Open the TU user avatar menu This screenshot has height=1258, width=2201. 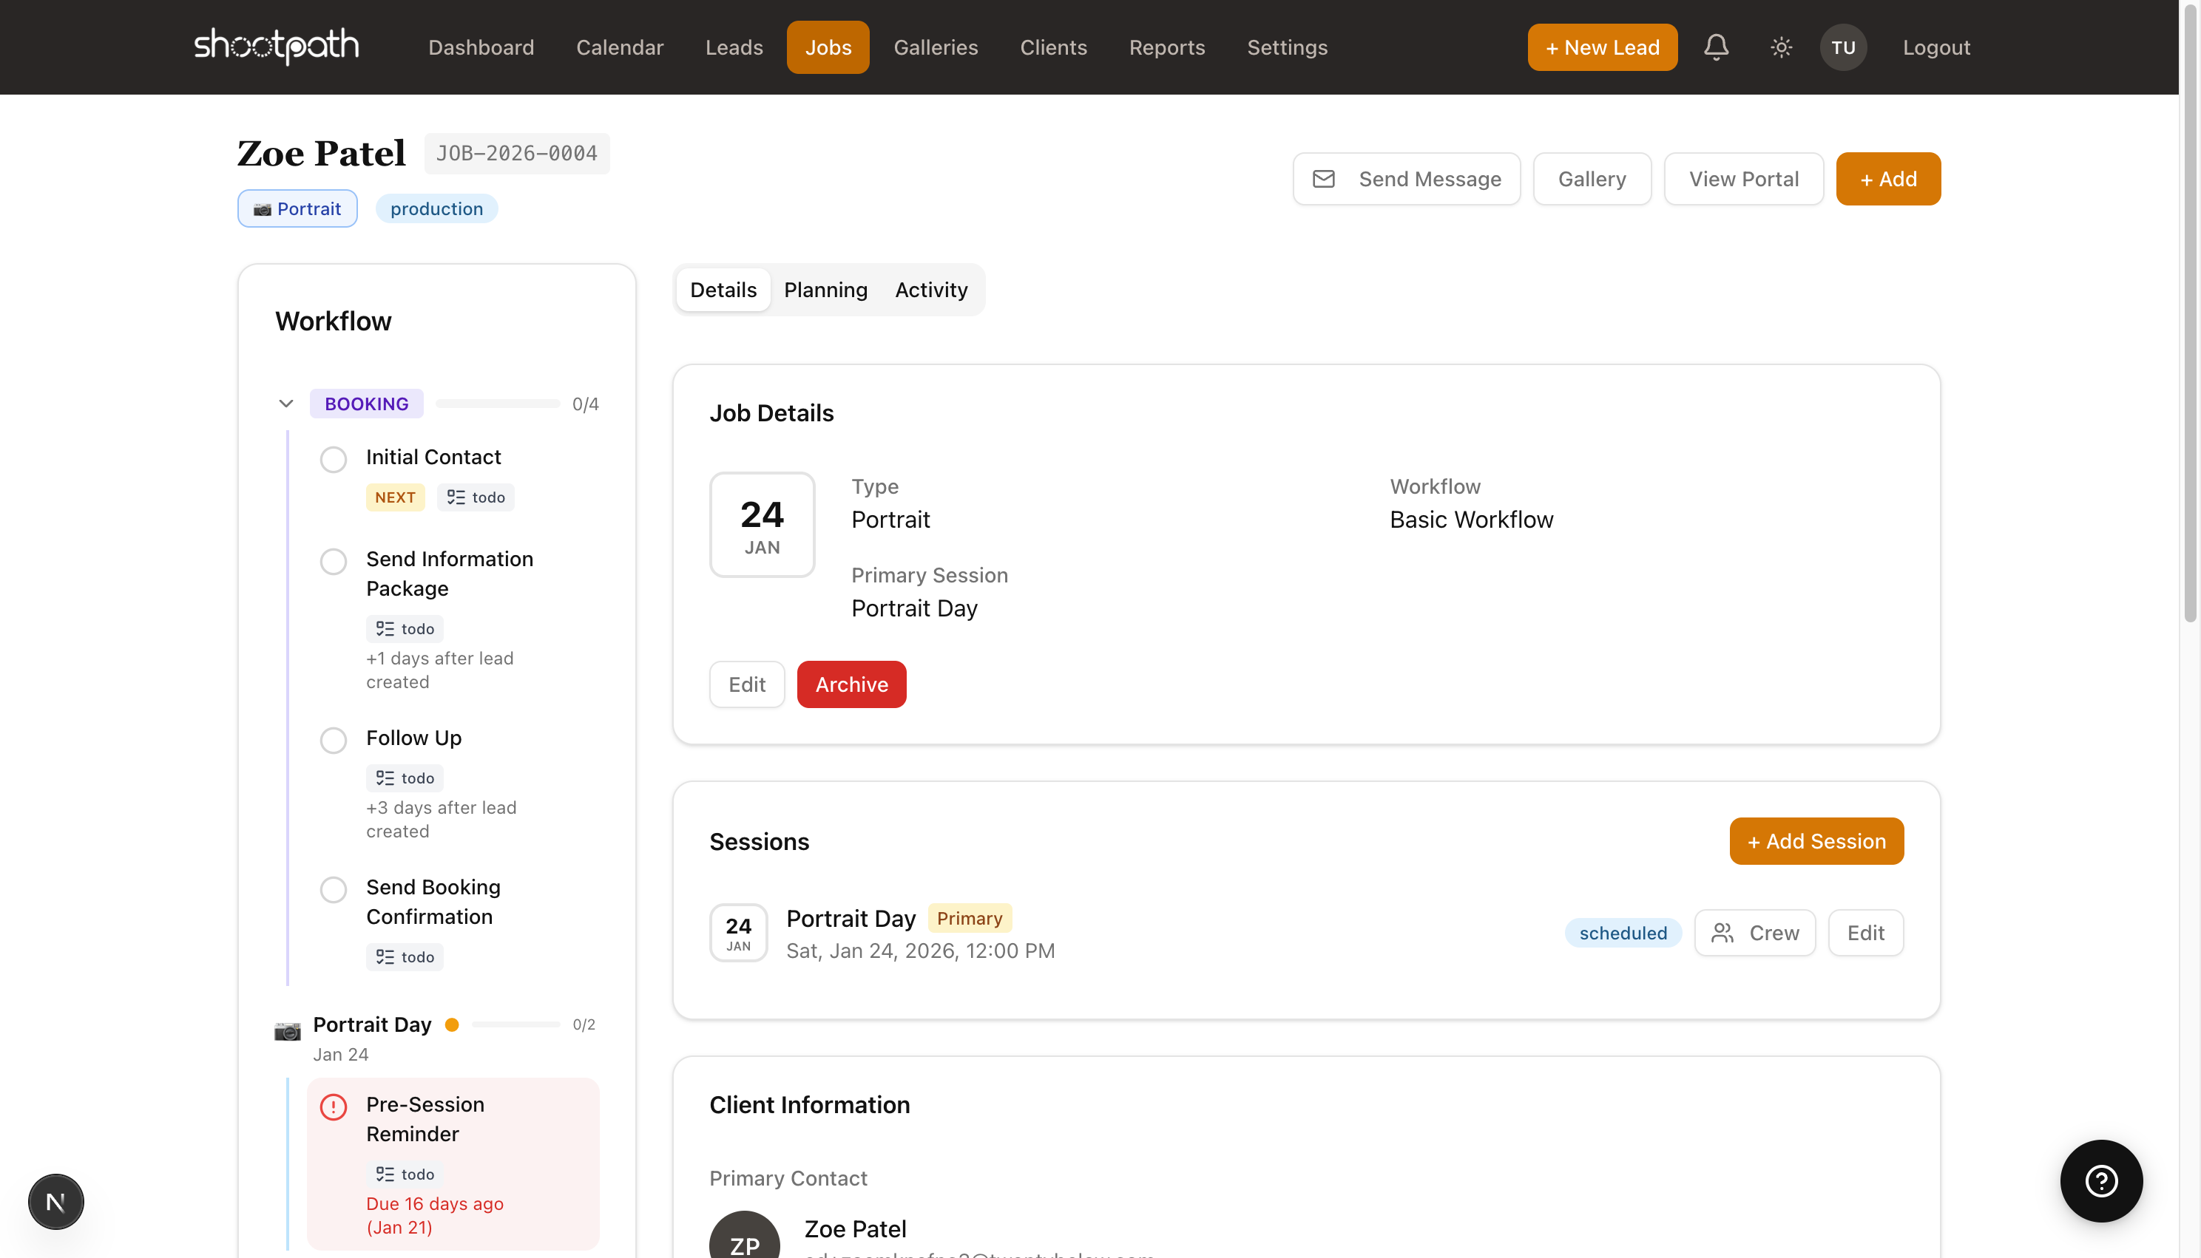1843,47
